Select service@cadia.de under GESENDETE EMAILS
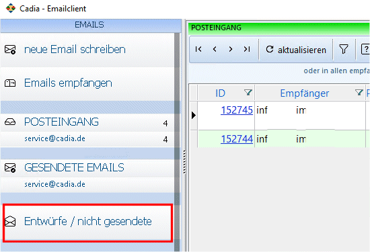370x252 pixels. (x=54, y=184)
